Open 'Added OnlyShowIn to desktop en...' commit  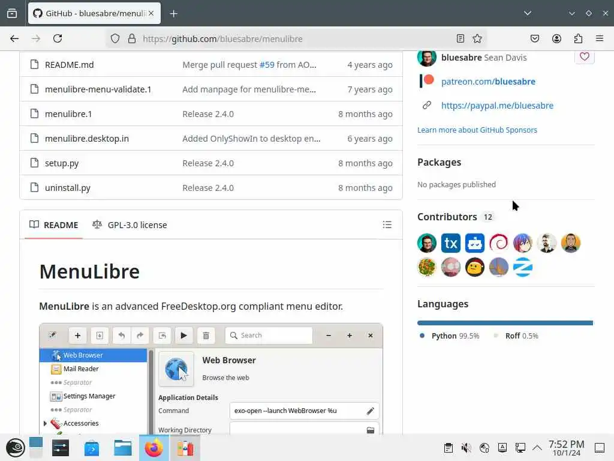click(x=251, y=139)
